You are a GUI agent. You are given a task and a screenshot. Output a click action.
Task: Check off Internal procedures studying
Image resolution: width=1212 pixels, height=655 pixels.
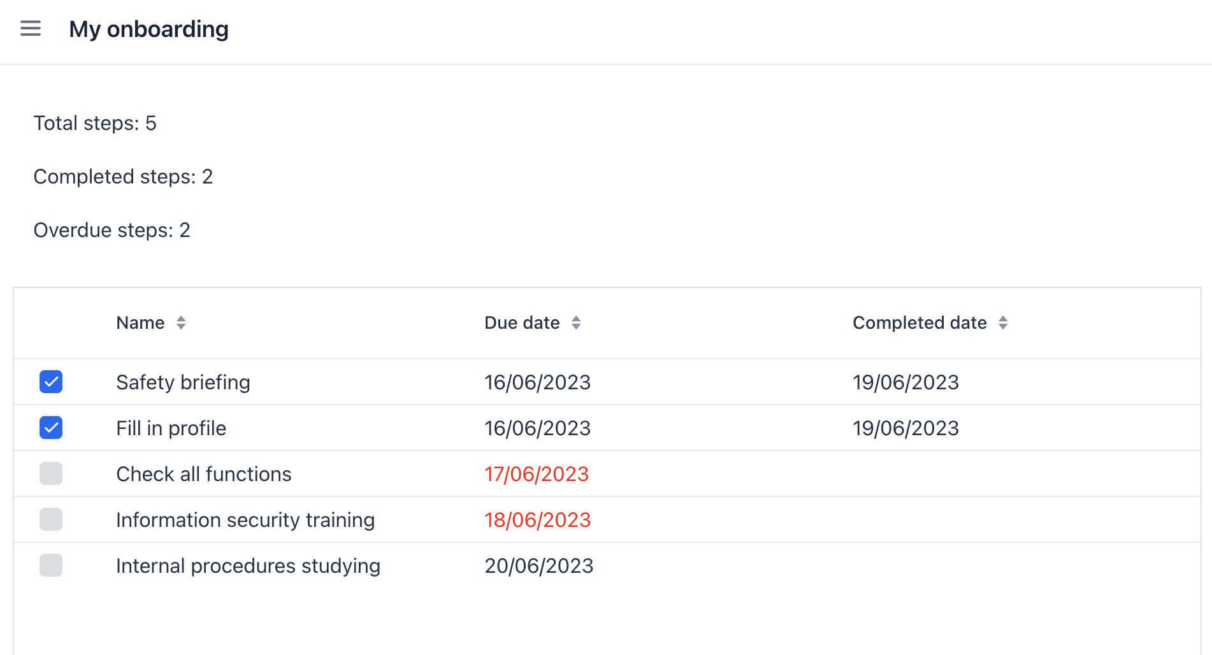[x=51, y=565]
